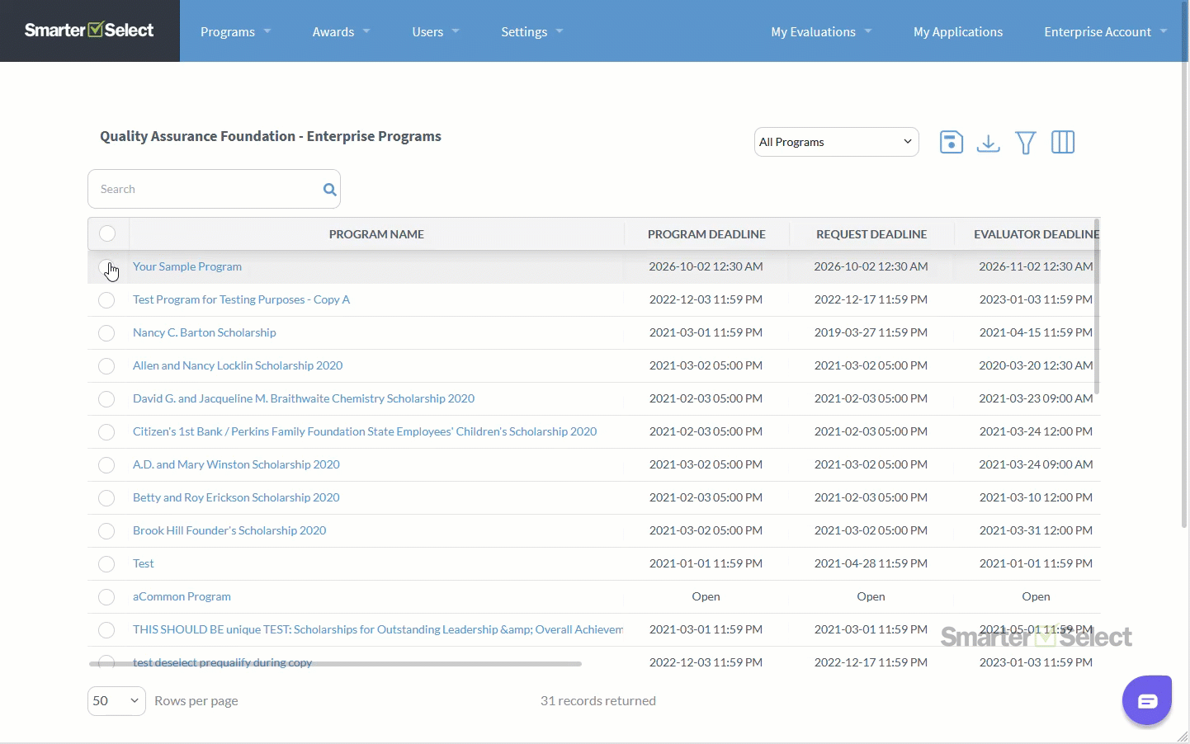Click Quality Assurance Foundation - Enterprise Programs heading

coord(271,136)
